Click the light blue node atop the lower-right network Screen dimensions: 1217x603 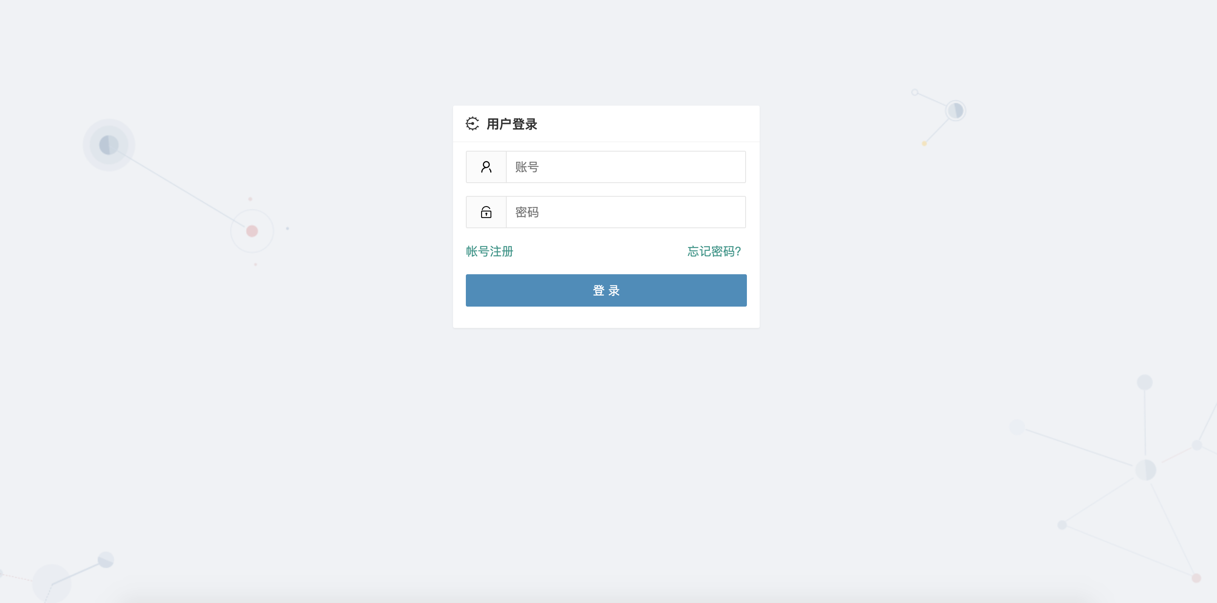[1144, 382]
